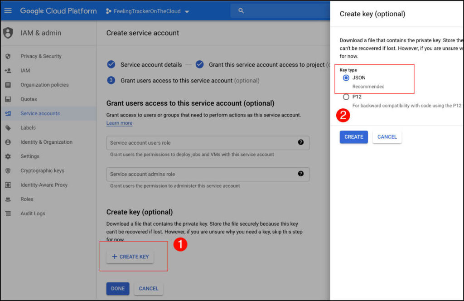Viewport: 464px width, 301px height.
Task: Open Identity-Aware Proxy in sidebar
Action: click(x=44, y=185)
